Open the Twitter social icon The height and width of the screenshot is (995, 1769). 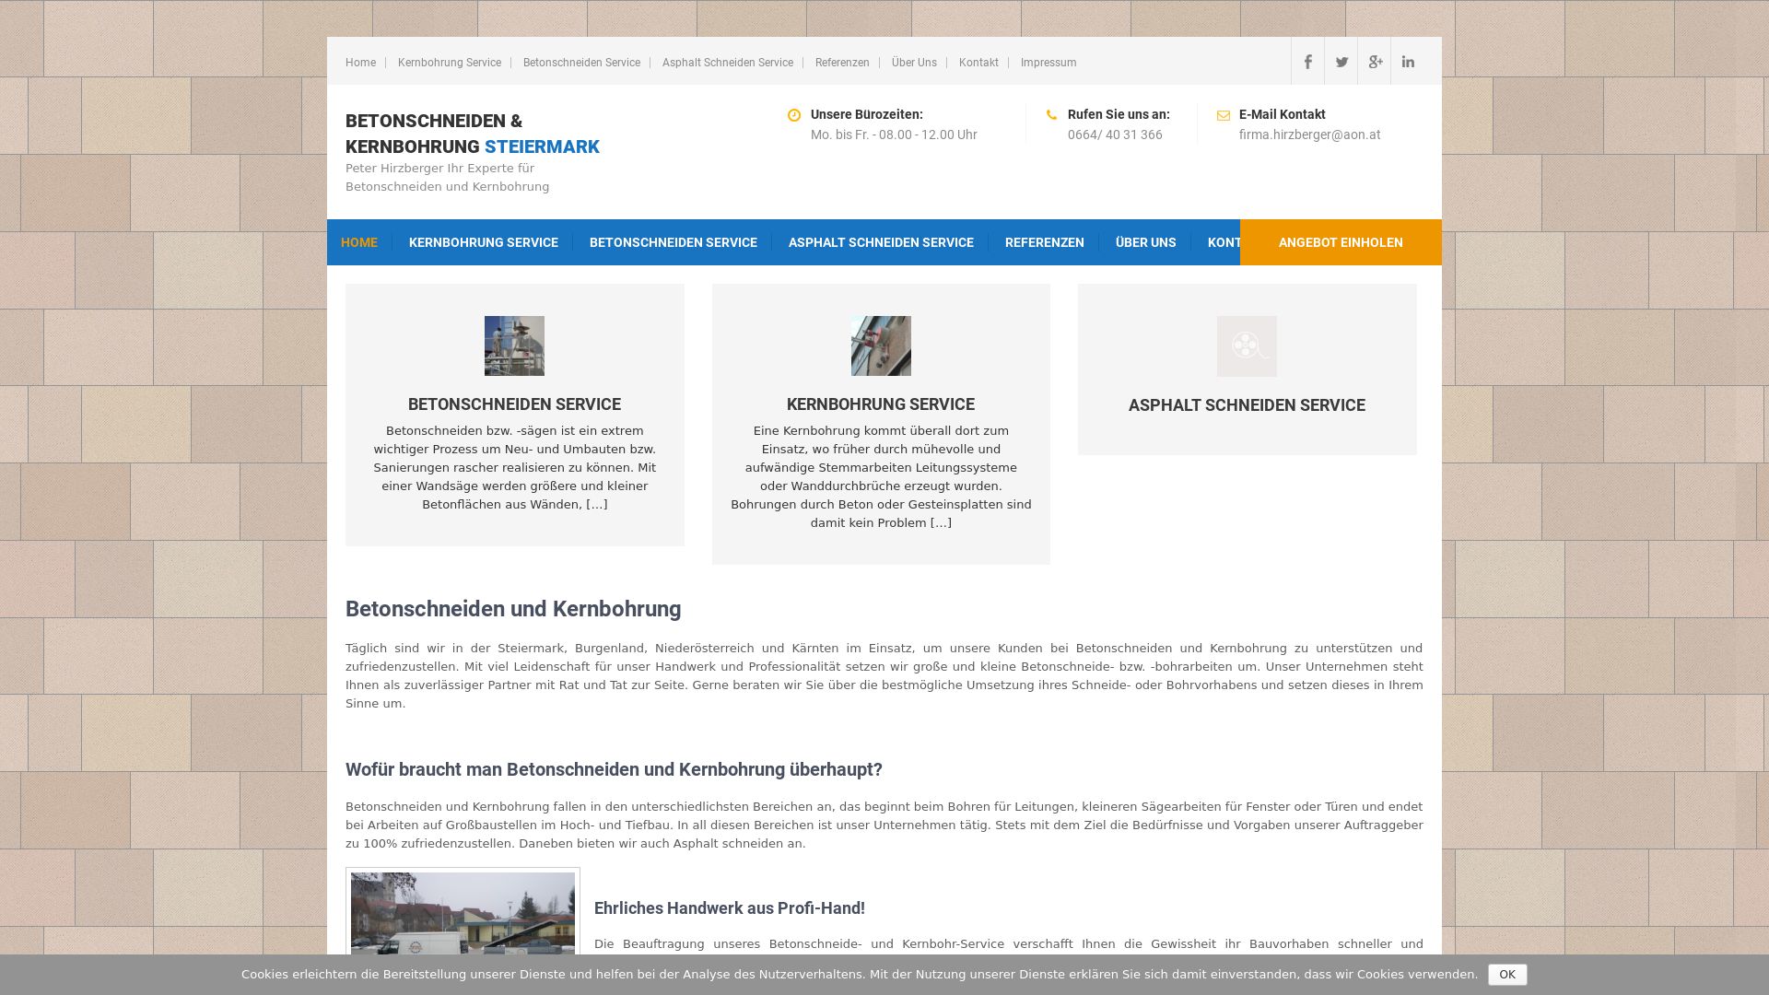pos(1341,62)
